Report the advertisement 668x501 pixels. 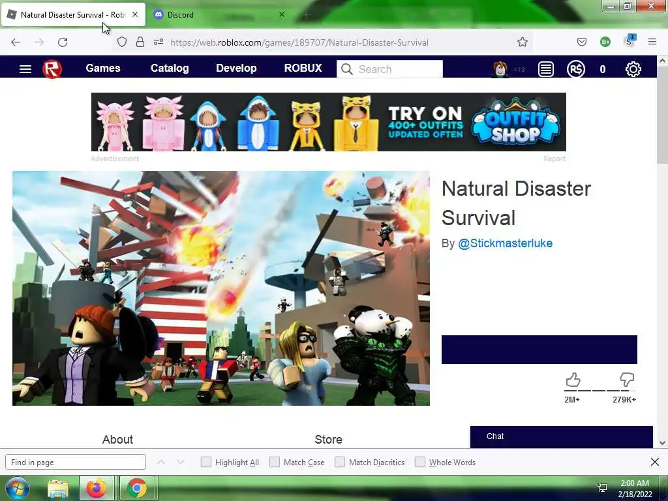point(554,159)
